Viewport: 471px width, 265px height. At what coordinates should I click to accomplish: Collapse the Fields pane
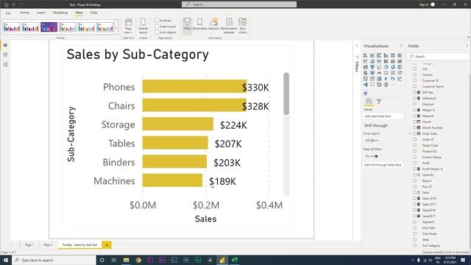tap(467, 46)
